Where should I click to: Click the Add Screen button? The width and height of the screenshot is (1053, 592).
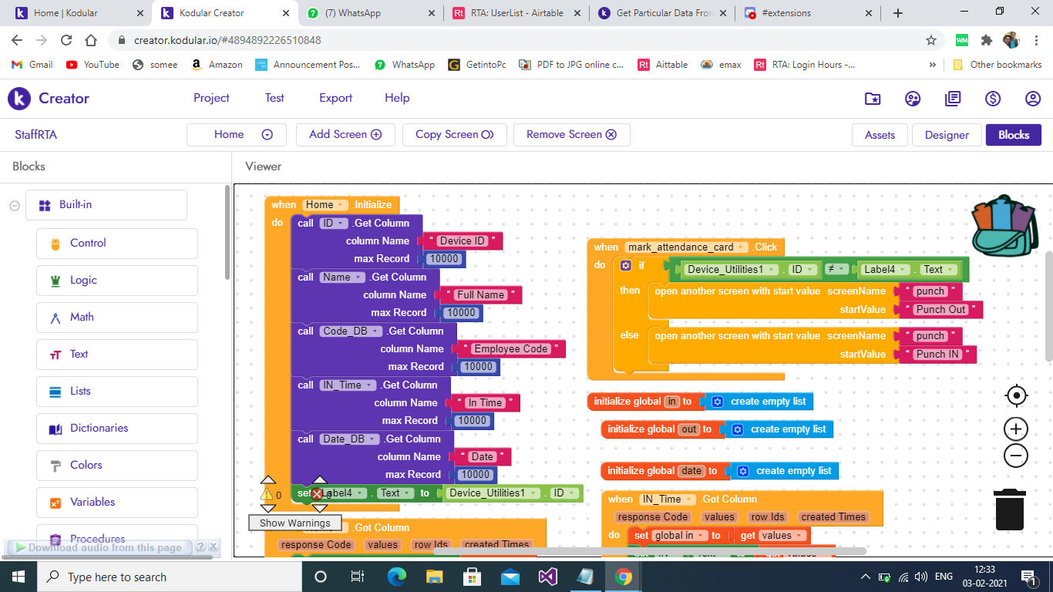click(345, 134)
